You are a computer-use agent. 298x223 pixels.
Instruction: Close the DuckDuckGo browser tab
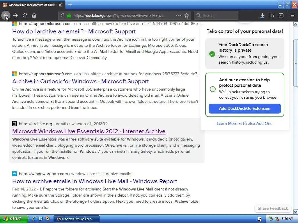pos(60,5)
